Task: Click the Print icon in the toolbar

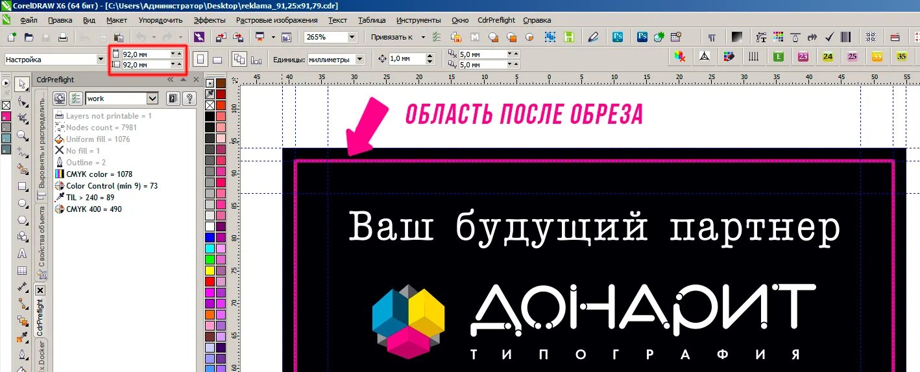Action: click(62, 37)
